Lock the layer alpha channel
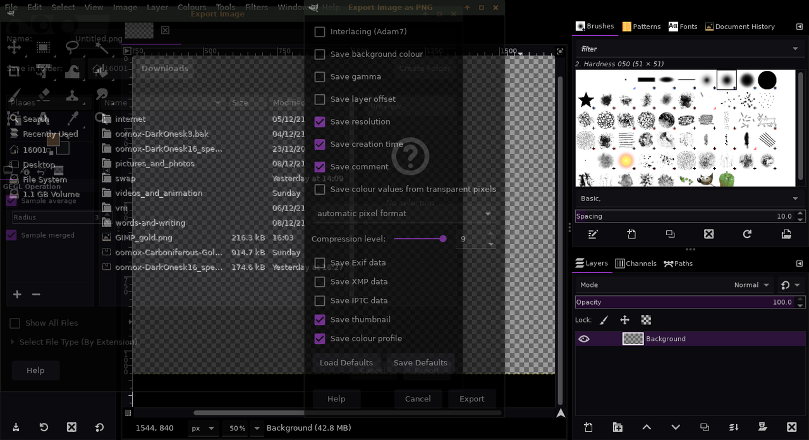The image size is (809, 440). [x=646, y=320]
